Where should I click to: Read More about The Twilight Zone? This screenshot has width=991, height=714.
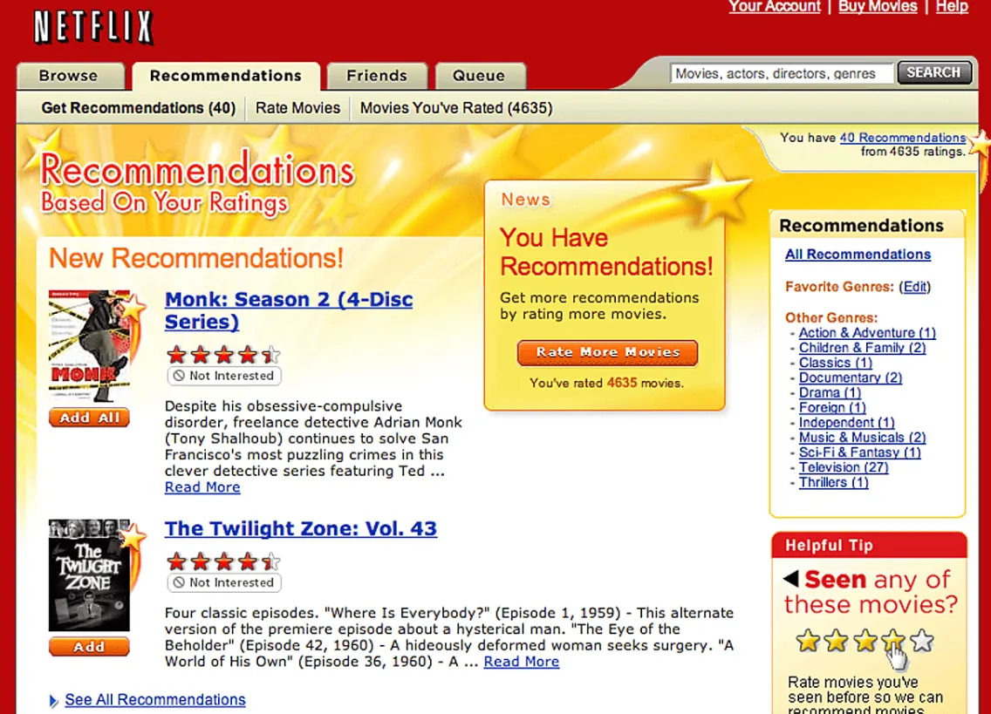[522, 662]
